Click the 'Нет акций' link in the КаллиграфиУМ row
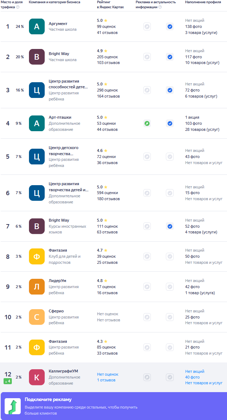227x420 pixels. (195, 371)
